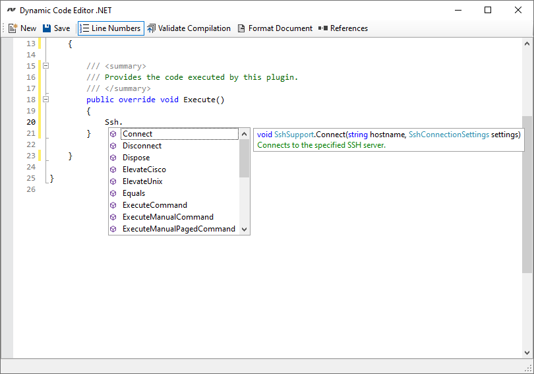This screenshot has height=374, width=534.
Task: Click the method icon beside Connect
Action: pos(113,134)
